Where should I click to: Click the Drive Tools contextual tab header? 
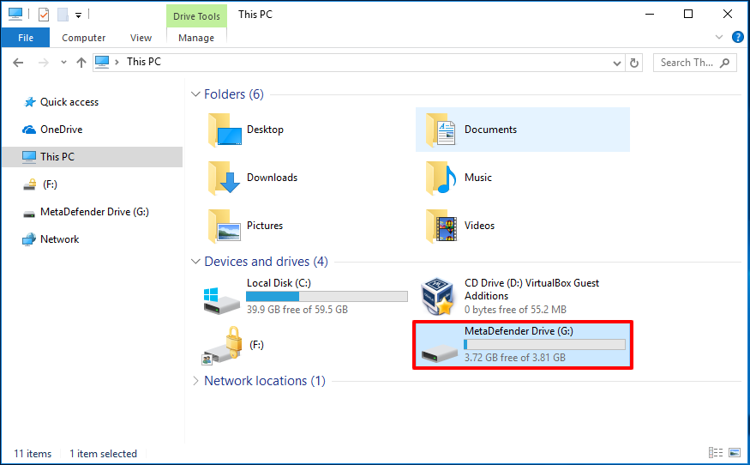tap(196, 16)
